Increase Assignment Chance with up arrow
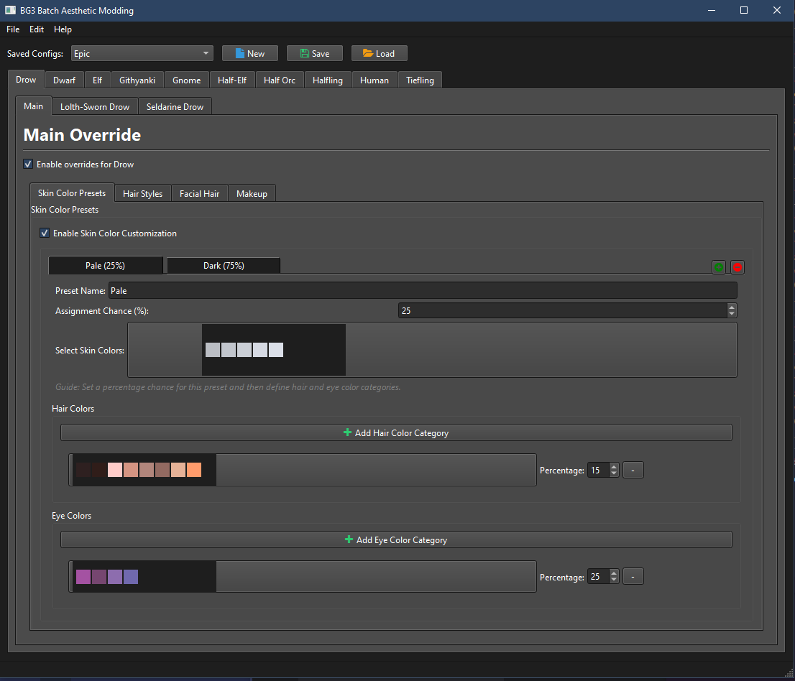Viewport: 795px width, 681px height. [x=732, y=307]
